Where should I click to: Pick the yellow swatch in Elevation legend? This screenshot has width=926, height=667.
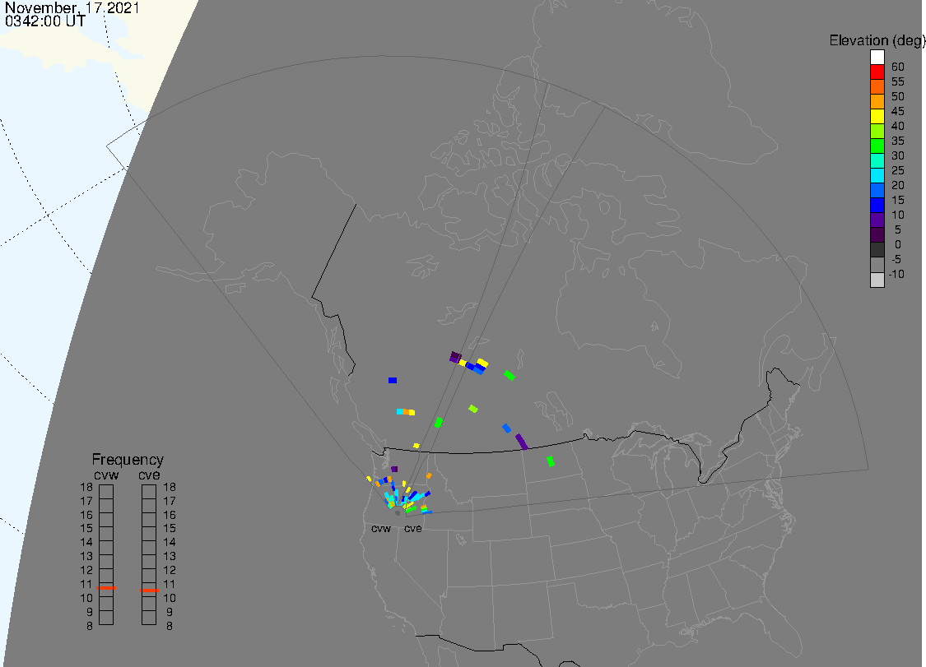tap(877, 117)
